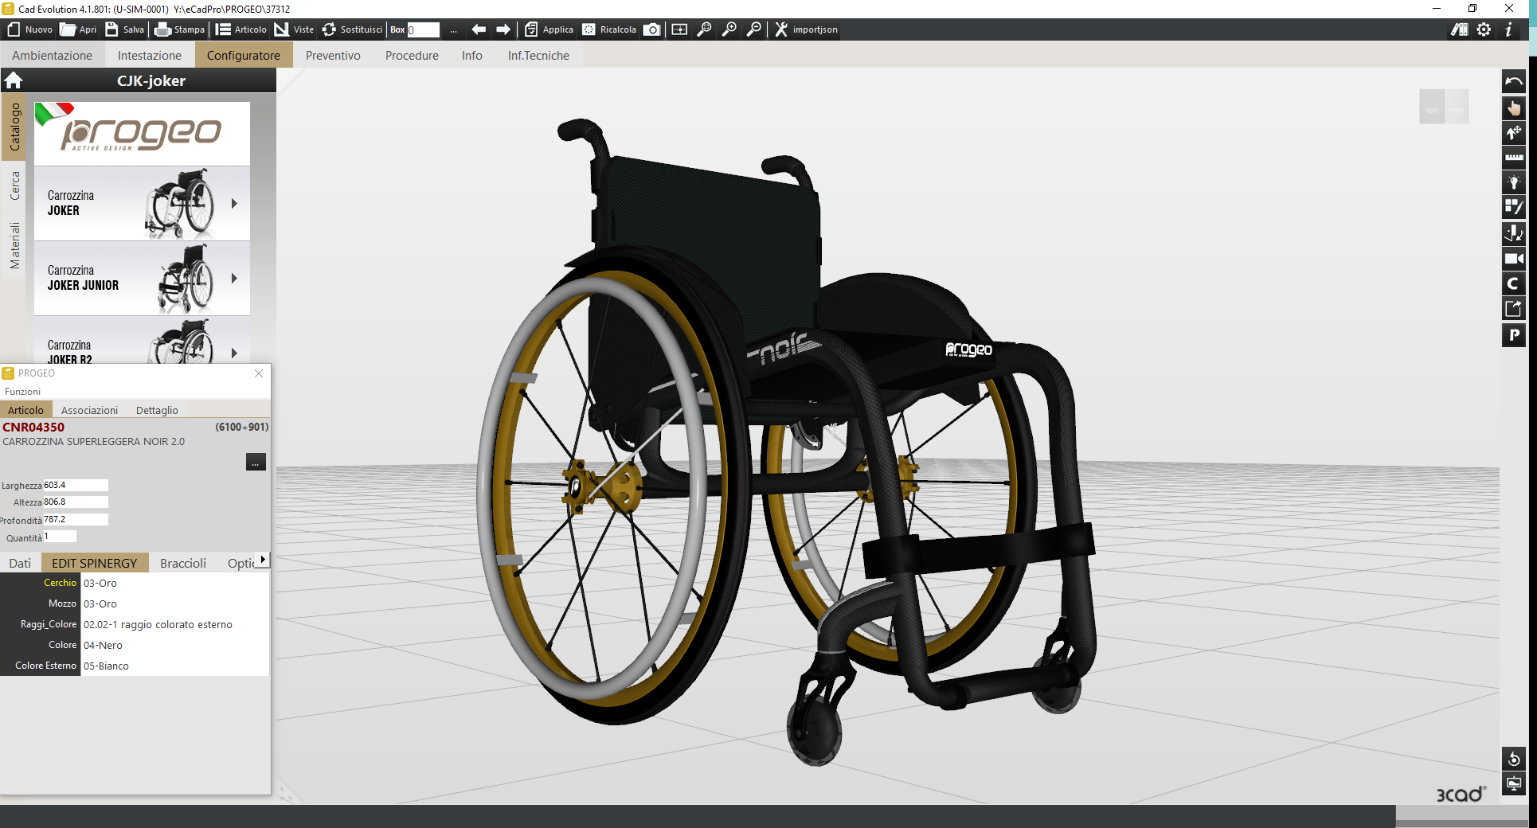
Task: Expand the Carrozzina JOKER JUNIOR arrow
Action: click(x=234, y=279)
